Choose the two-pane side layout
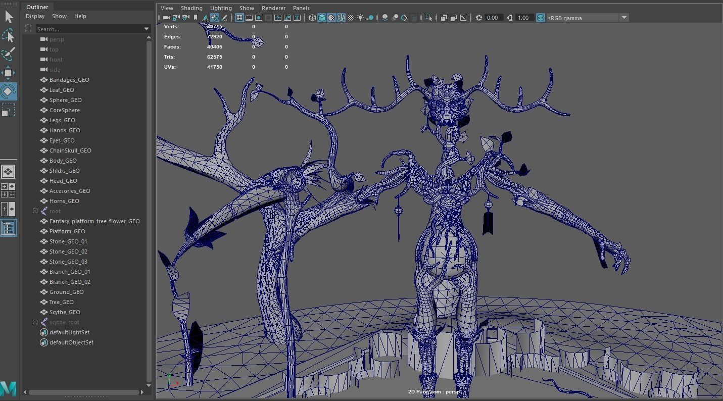Image resolution: width=723 pixels, height=401 pixels. (8, 209)
